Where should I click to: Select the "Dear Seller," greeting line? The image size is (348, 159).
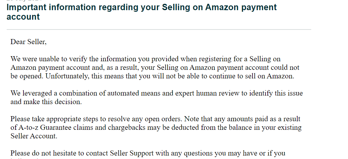[29, 42]
